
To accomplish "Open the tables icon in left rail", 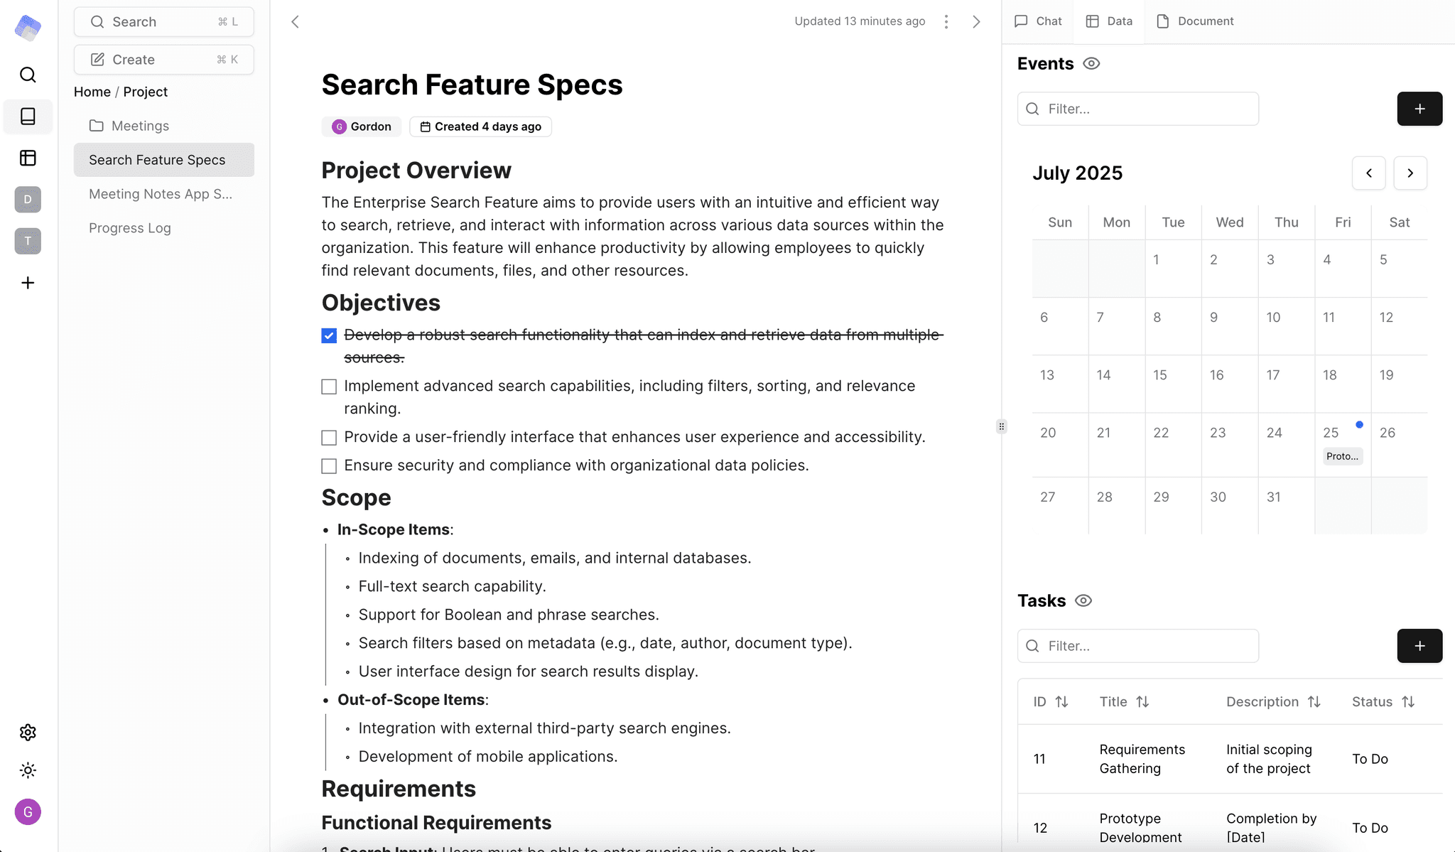I will pyautogui.click(x=28, y=158).
